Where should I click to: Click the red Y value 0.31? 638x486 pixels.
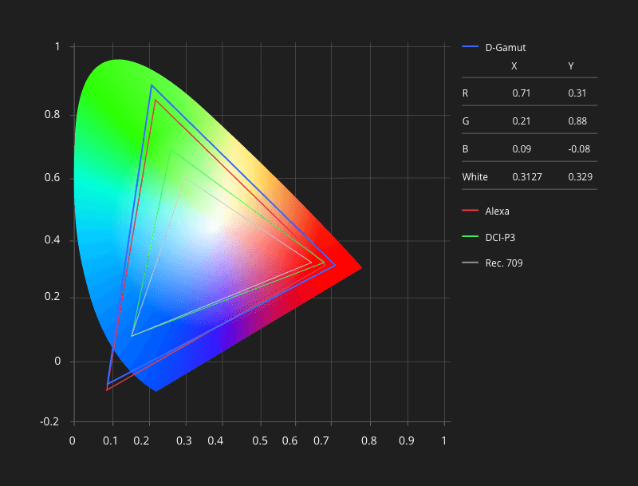pos(577,93)
